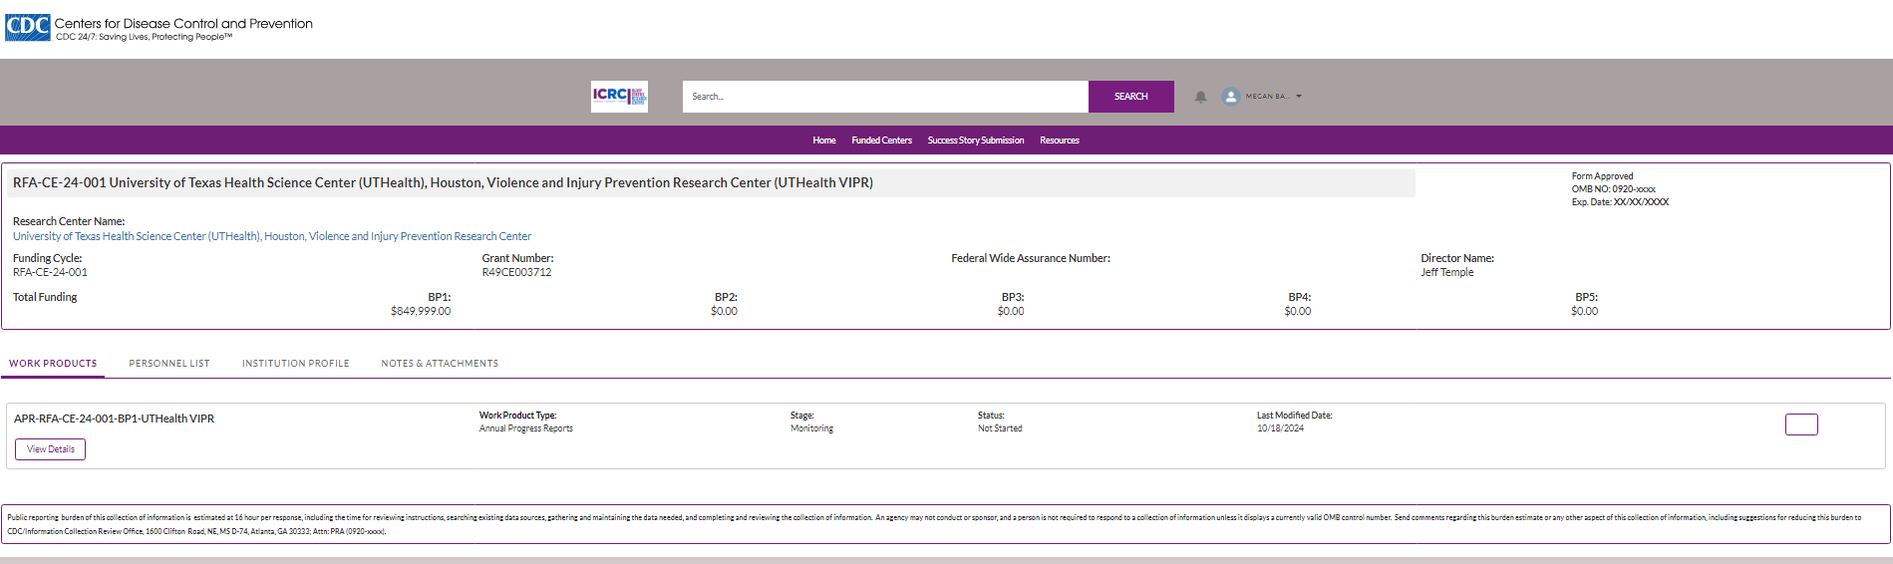This screenshot has height=564, width=1893.
Task: Select the Work Products tab
Action: (53, 364)
